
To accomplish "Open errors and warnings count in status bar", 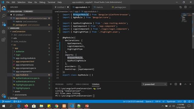I will click(17, 101).
